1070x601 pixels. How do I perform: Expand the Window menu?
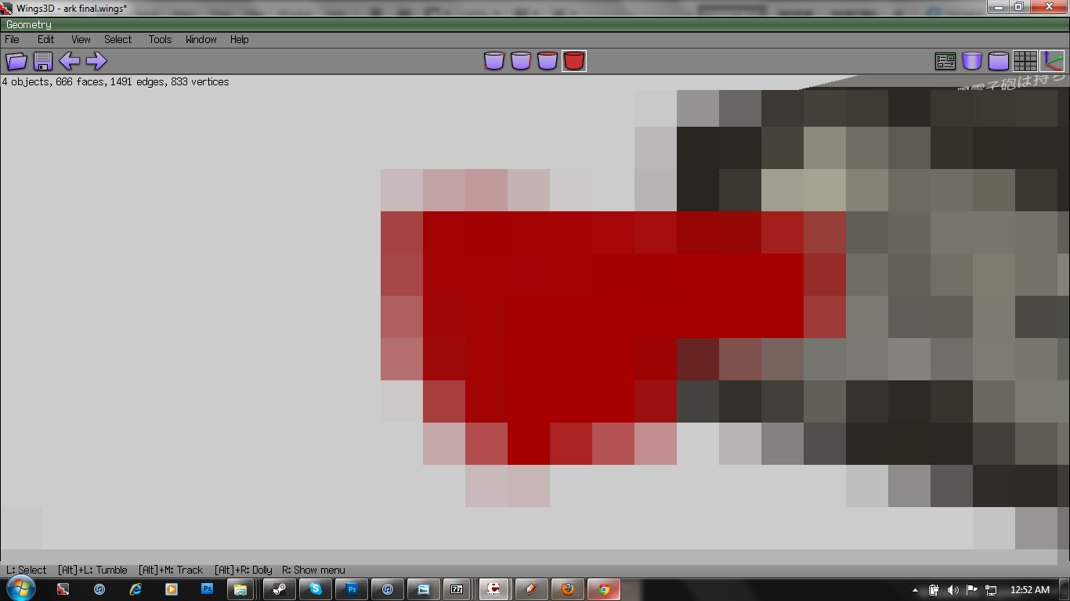point(201,39)
